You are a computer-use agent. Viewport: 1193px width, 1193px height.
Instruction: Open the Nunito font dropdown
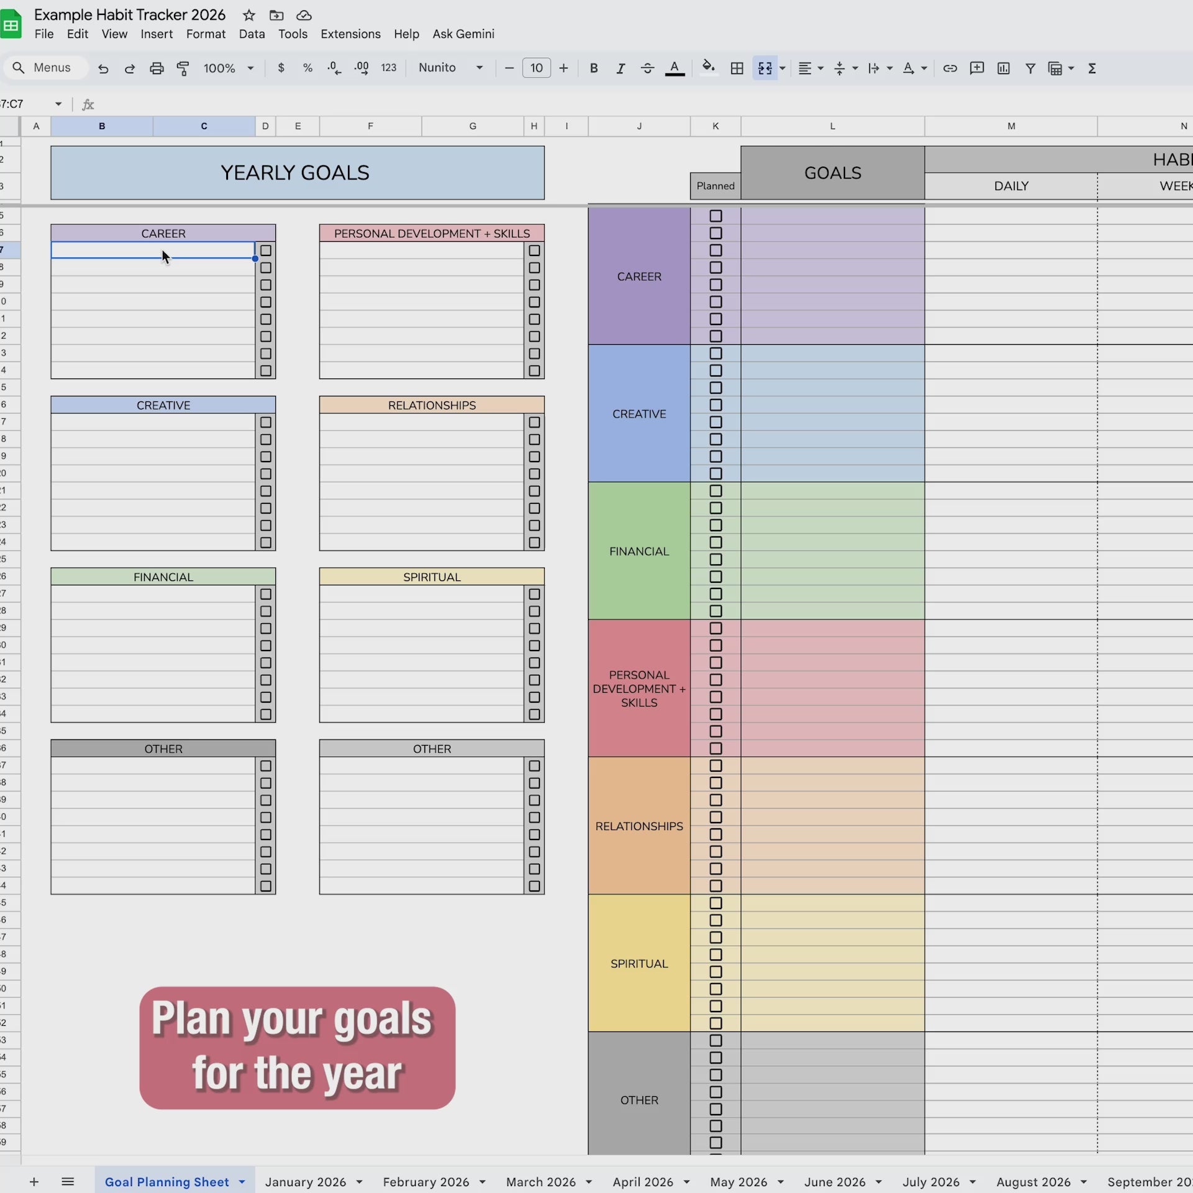pos(450,68)
